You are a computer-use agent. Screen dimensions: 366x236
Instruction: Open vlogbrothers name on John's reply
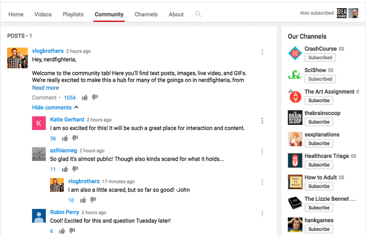click(84, 181)
